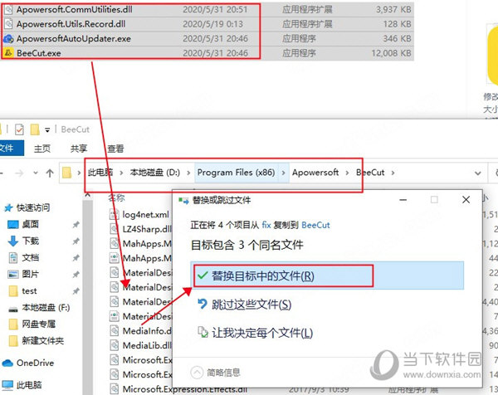Choose 替换目标中的文件(R) option

click(327, 276)
